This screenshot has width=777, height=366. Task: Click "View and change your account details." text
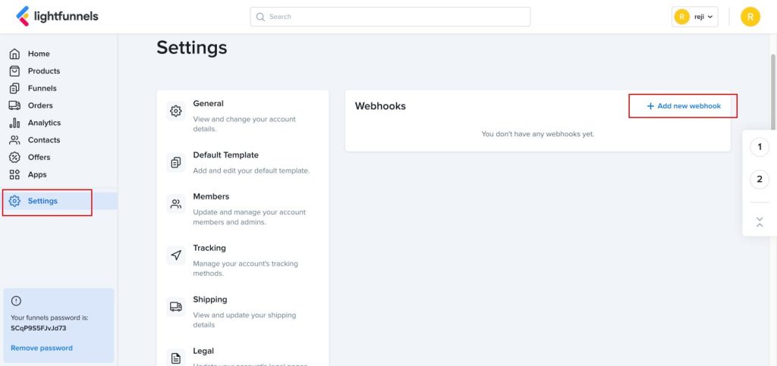[x=244, y=124]
